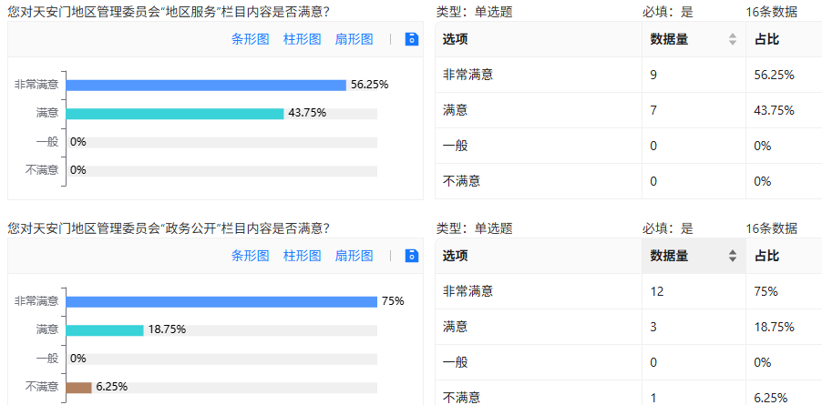This screenshot has width=822, height=405.
Task: Click save icon in 政务公开 chart toolbar
Action: (412, 256)
